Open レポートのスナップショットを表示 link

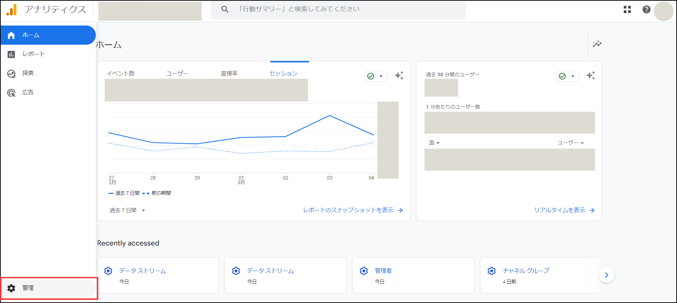coord(353,210)
